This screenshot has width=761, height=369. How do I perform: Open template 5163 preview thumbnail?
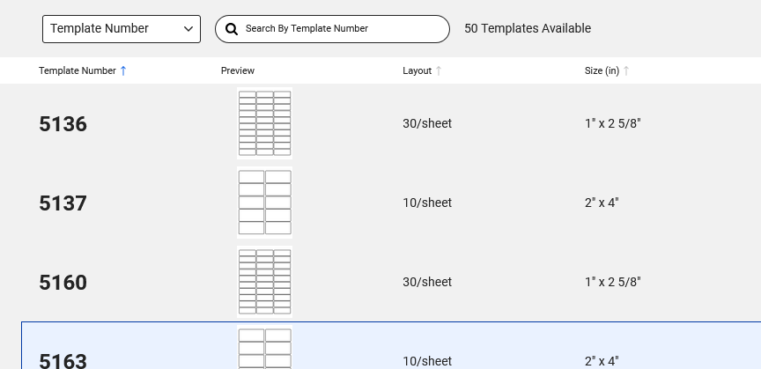[264, 349]
